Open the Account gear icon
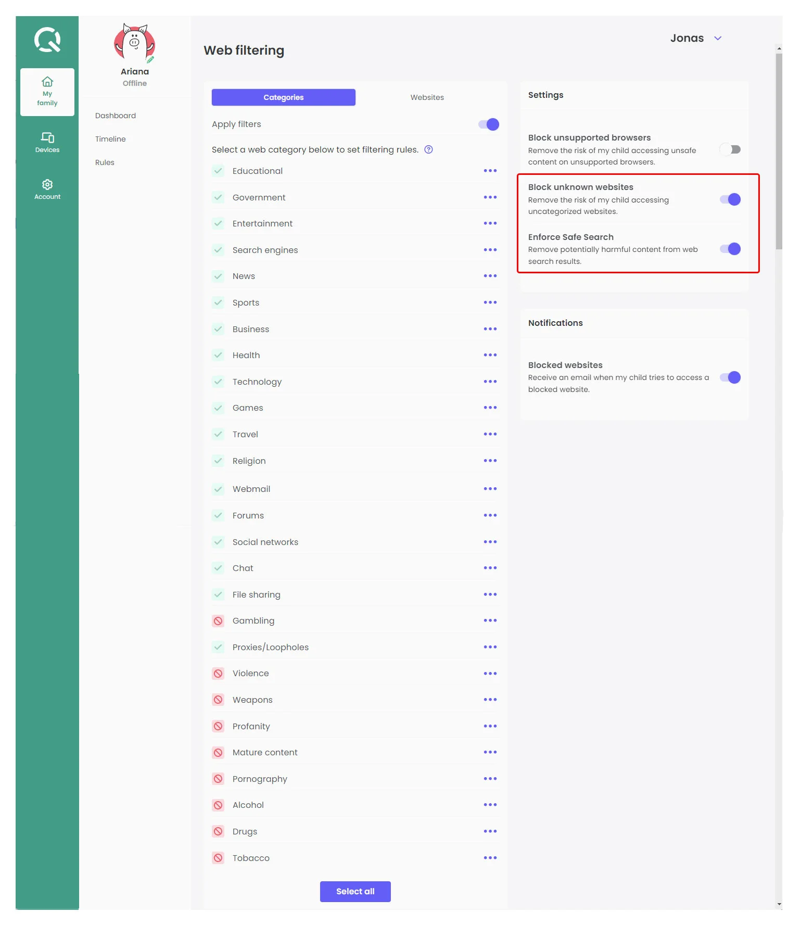Viewport: 801px width, 925px height. pos(47,185)
